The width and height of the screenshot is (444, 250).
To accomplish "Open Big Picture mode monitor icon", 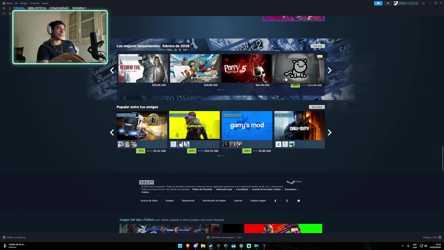I will pyautogui.click(x=423, y=3).
